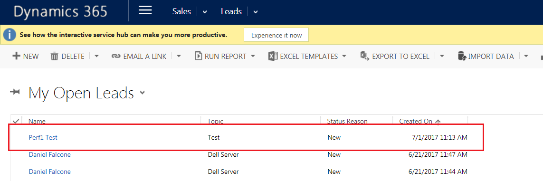Sort by the Status Reason column header

(347, 121)
